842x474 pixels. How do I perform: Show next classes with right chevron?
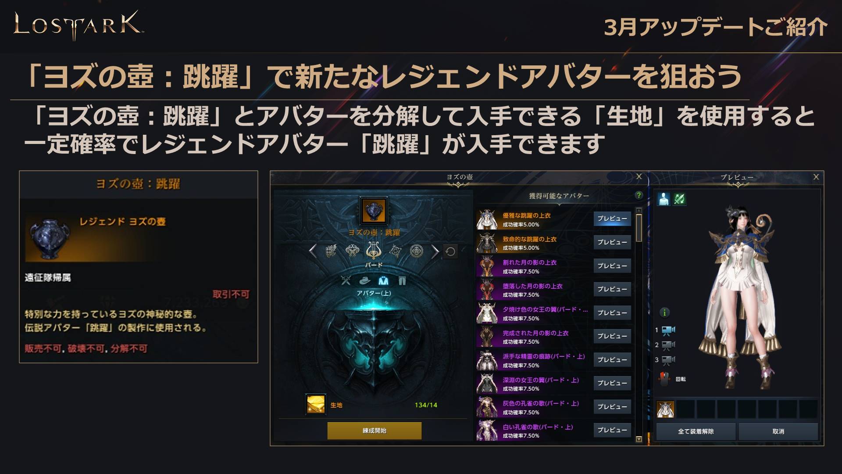coord(435,251)
